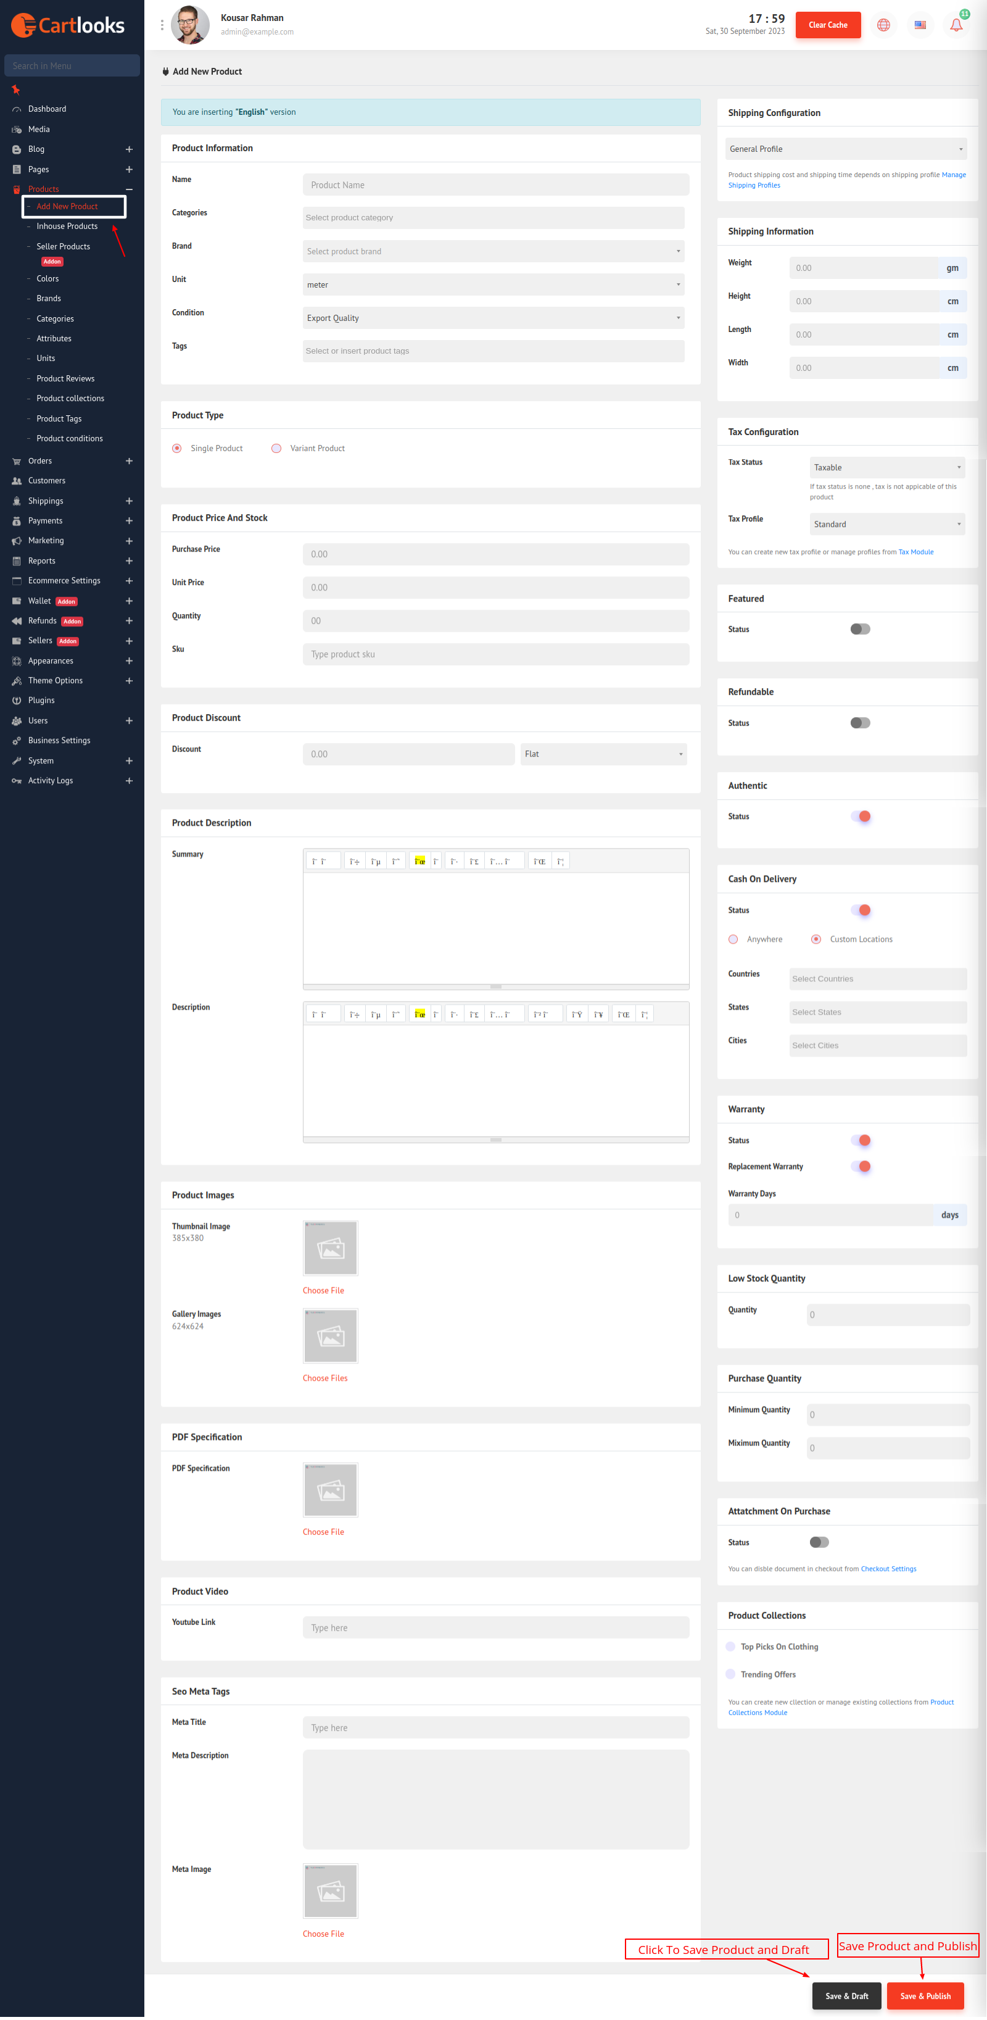
Task: Click the three-dot menu beside avatar
Action: coord(162,25)
